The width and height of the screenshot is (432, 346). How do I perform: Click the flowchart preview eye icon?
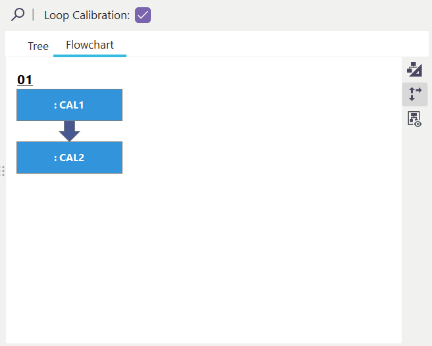(x=415, y=119)
